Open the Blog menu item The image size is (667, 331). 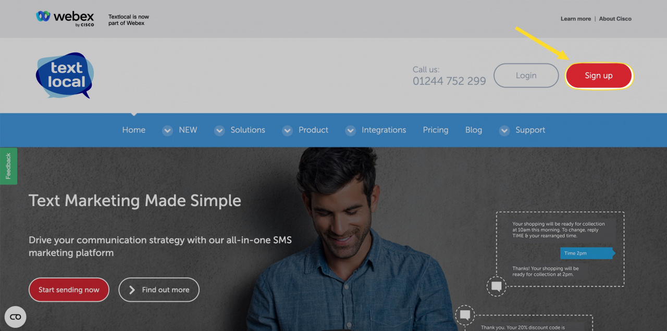[474, 130]
